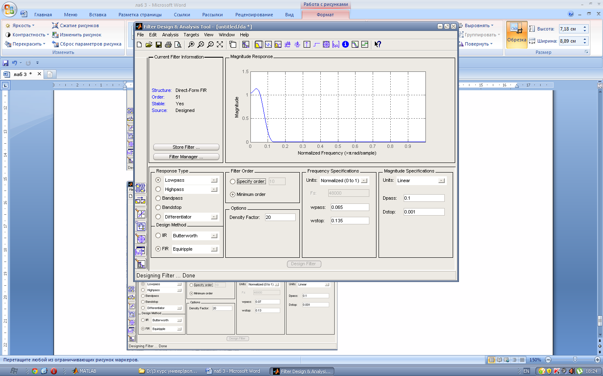This screenshot has width=603, height=376.
Task: Show the Impulse Response plot
Action: (x=307, y=44)
